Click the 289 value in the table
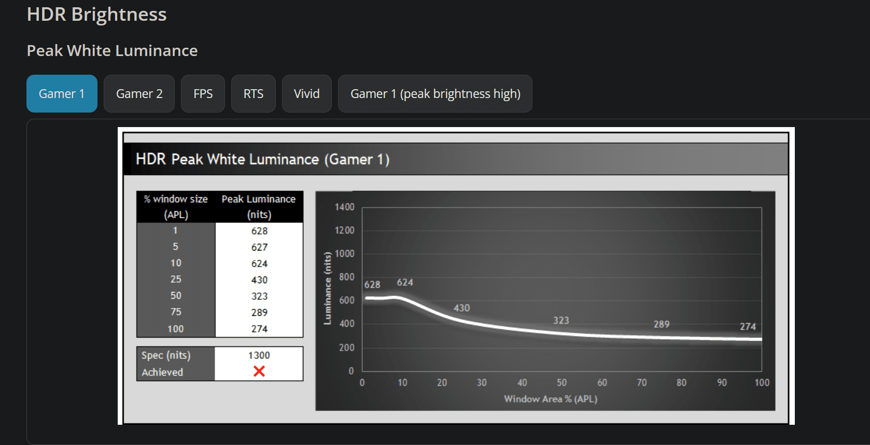 coord(259,313)
